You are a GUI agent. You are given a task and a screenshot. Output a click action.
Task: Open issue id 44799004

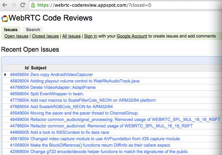pyautogui.click(x=19, y=126)
